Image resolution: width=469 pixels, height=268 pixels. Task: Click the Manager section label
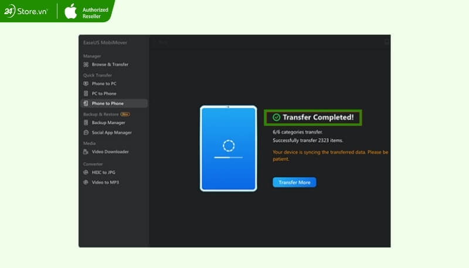[x=92, y=56]
